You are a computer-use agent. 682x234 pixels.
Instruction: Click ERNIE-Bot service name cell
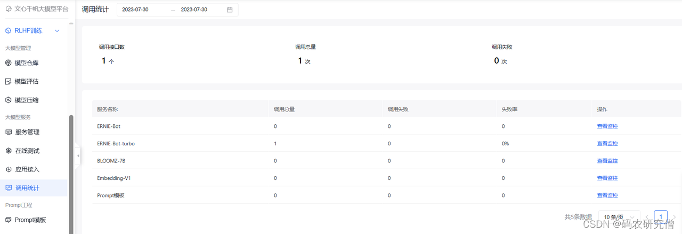(x=109, y=126)
